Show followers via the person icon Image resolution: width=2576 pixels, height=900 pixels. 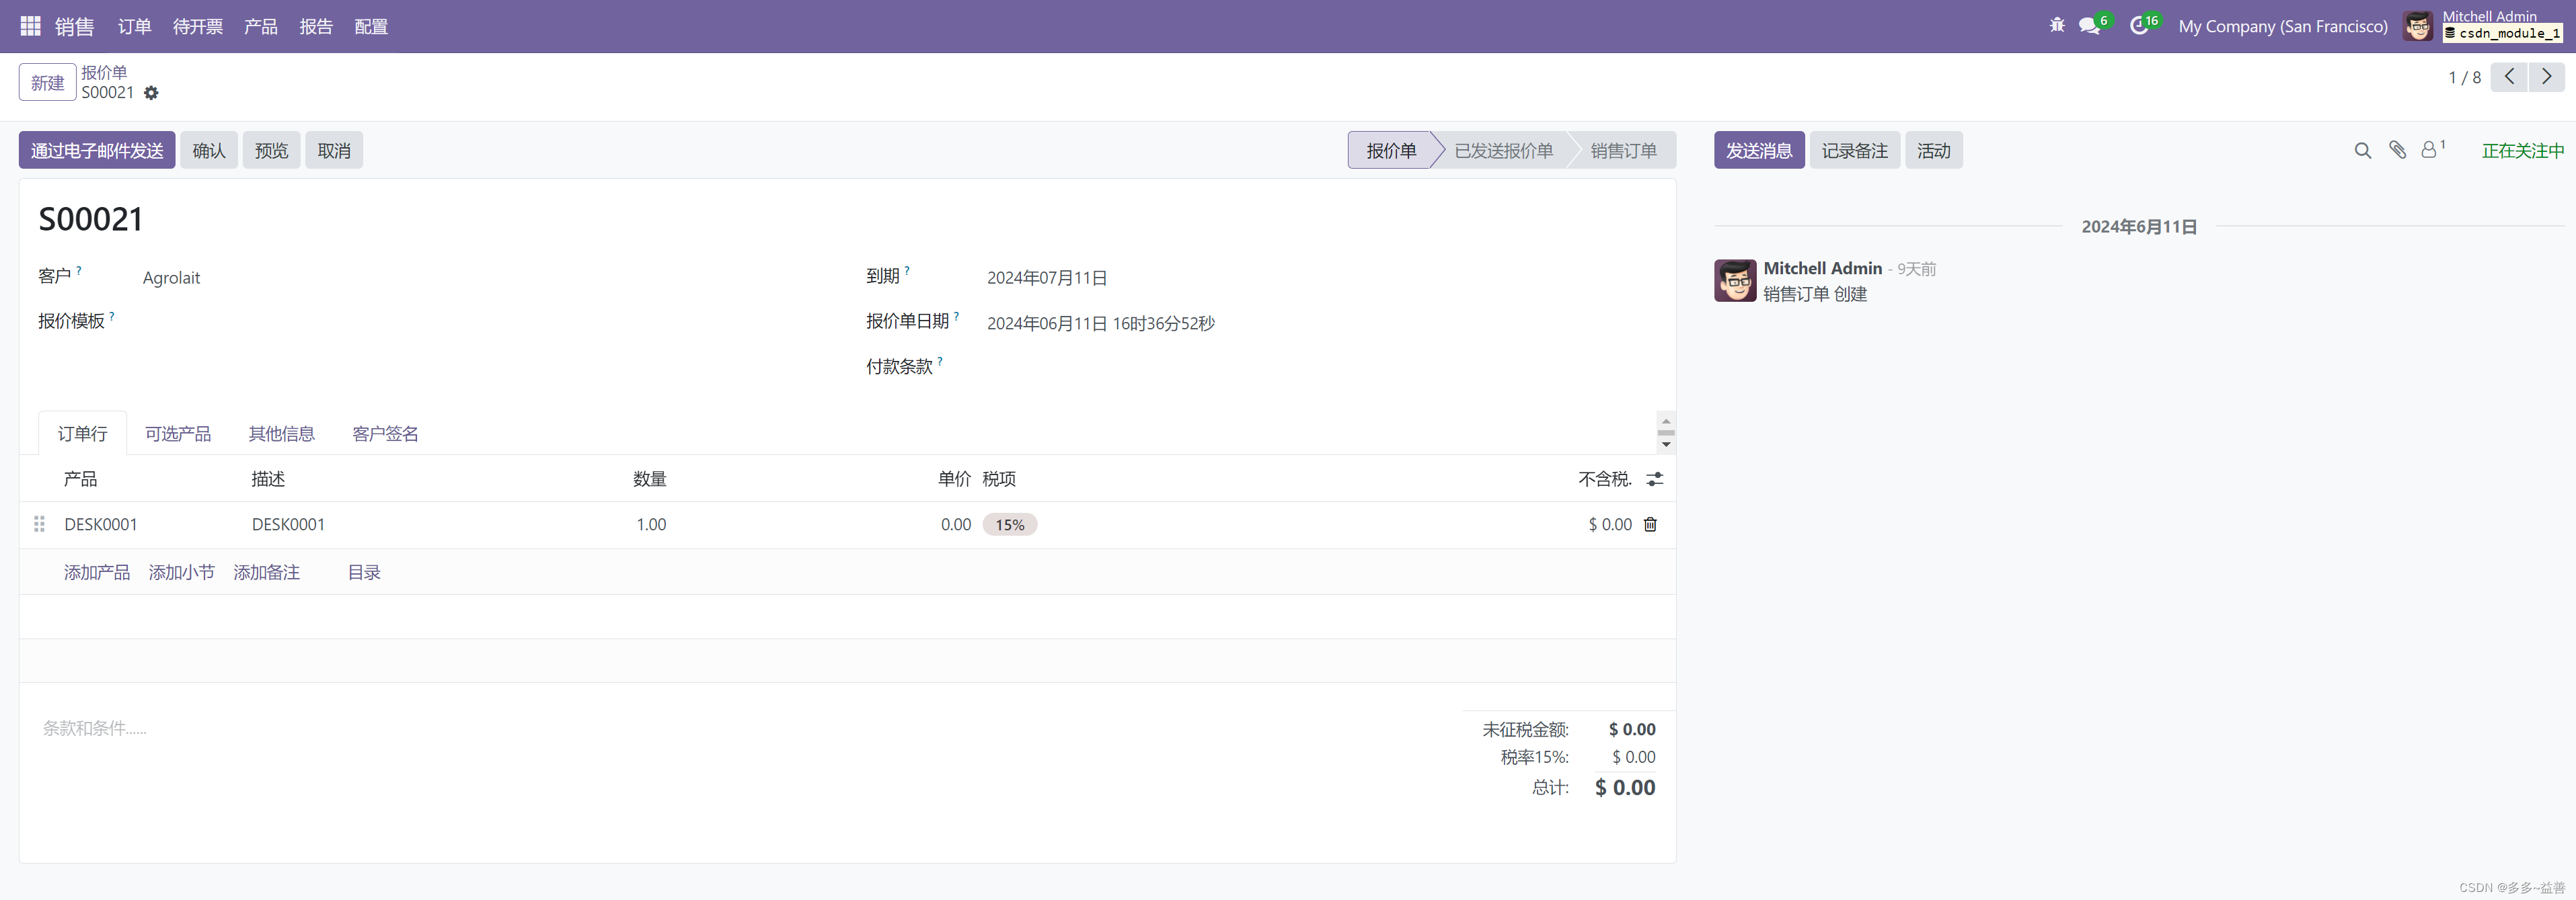click(2429, 150)
